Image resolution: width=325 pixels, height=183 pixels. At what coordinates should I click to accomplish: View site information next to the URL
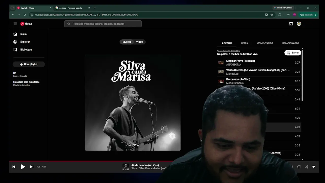click(31, 15)
